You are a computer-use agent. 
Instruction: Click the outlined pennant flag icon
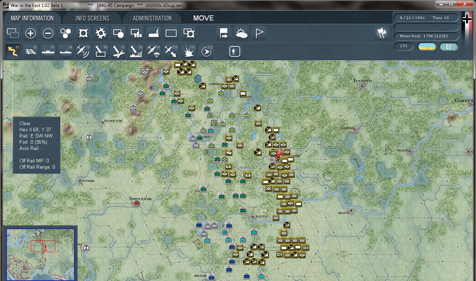[x=259, y=33]
